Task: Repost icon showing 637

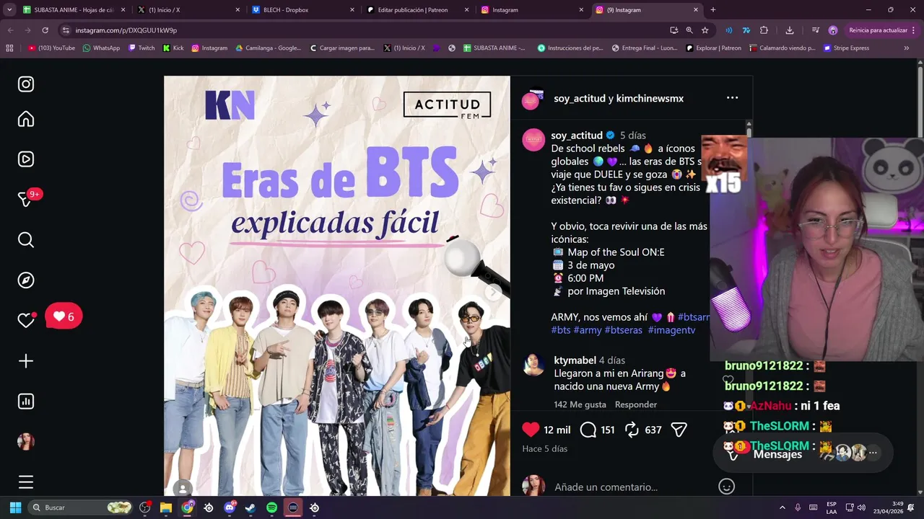Action: [x=632, y=430]
